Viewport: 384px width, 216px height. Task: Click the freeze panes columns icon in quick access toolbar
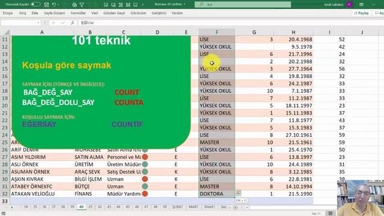pos(121,5)
